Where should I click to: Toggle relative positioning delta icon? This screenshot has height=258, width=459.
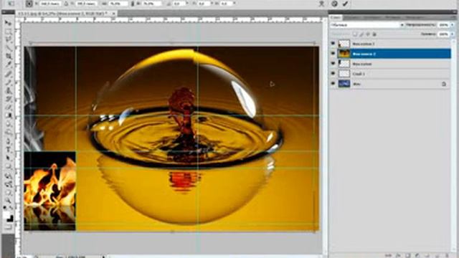click(x=66, y=4)
